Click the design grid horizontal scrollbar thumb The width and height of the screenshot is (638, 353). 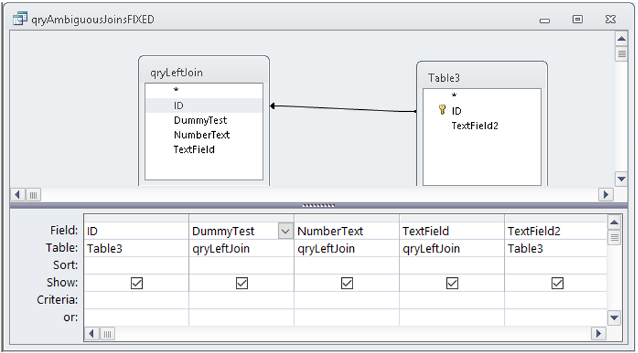point(107,334)
